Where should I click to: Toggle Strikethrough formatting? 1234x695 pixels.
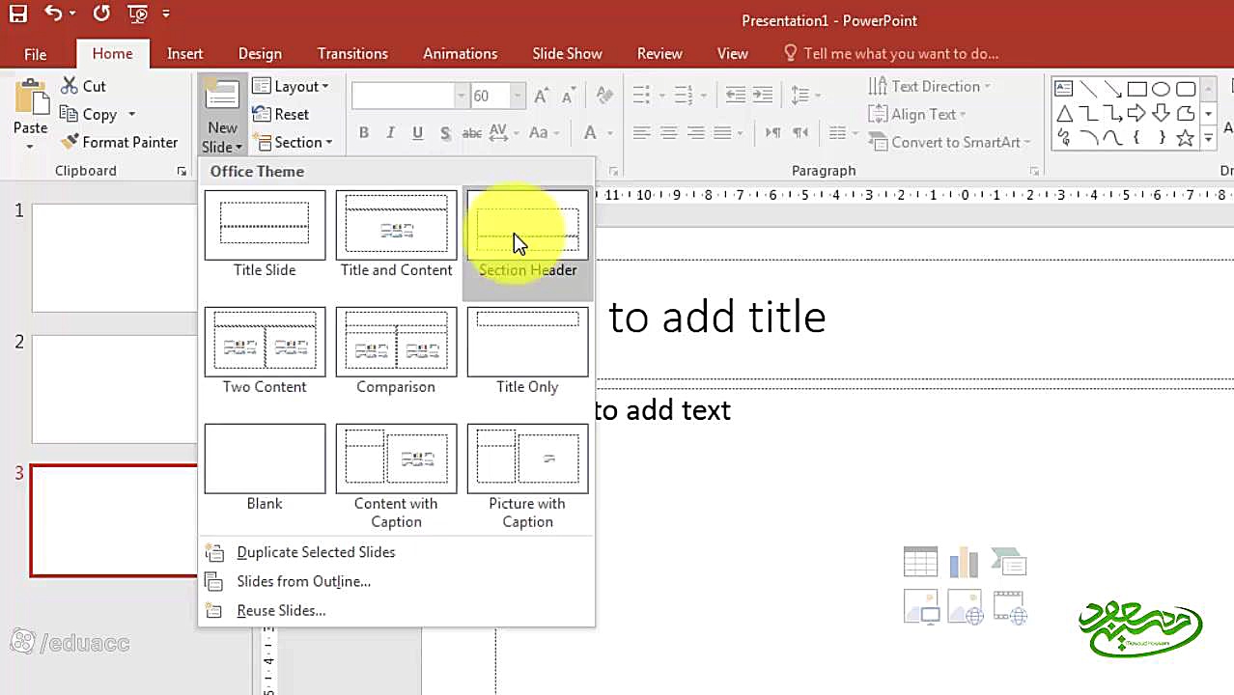[471, 133]
